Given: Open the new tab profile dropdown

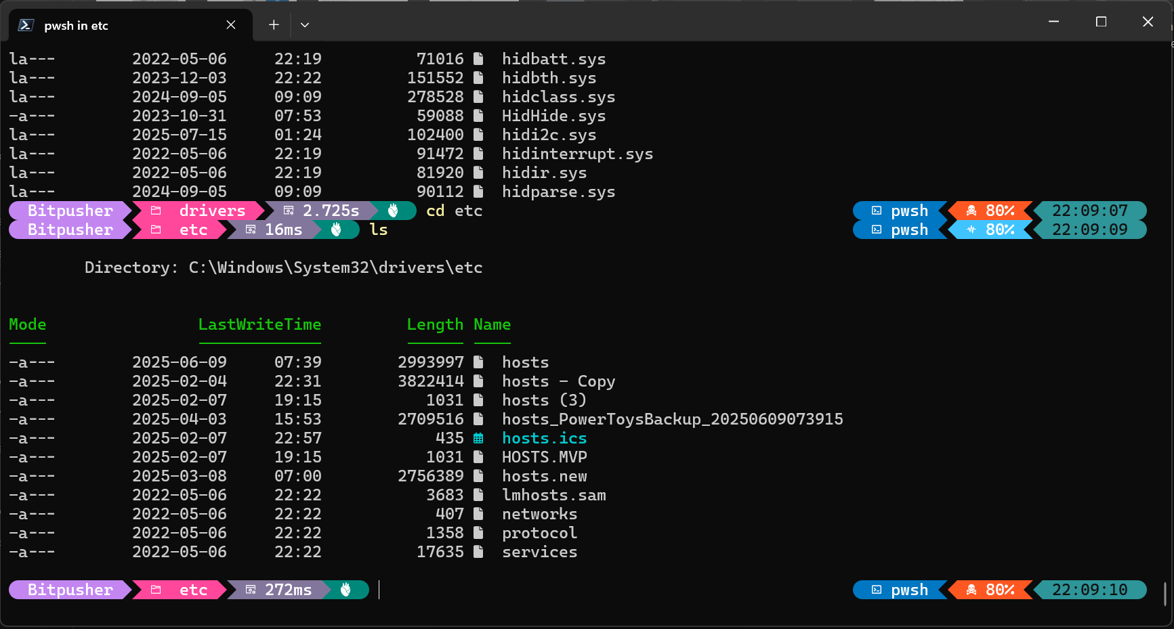Looking at the screenshot, I should pyautogui.click(x=305, y=25).
